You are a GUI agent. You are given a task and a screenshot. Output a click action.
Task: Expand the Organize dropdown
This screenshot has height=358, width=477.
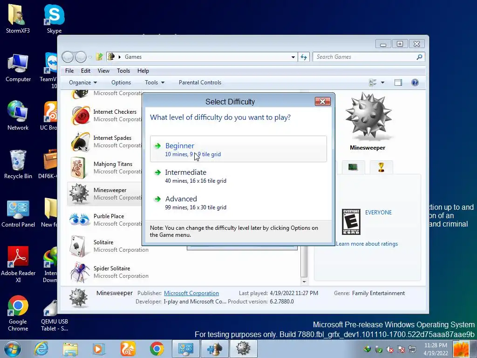pyautogui.click(x=83, y=83)
